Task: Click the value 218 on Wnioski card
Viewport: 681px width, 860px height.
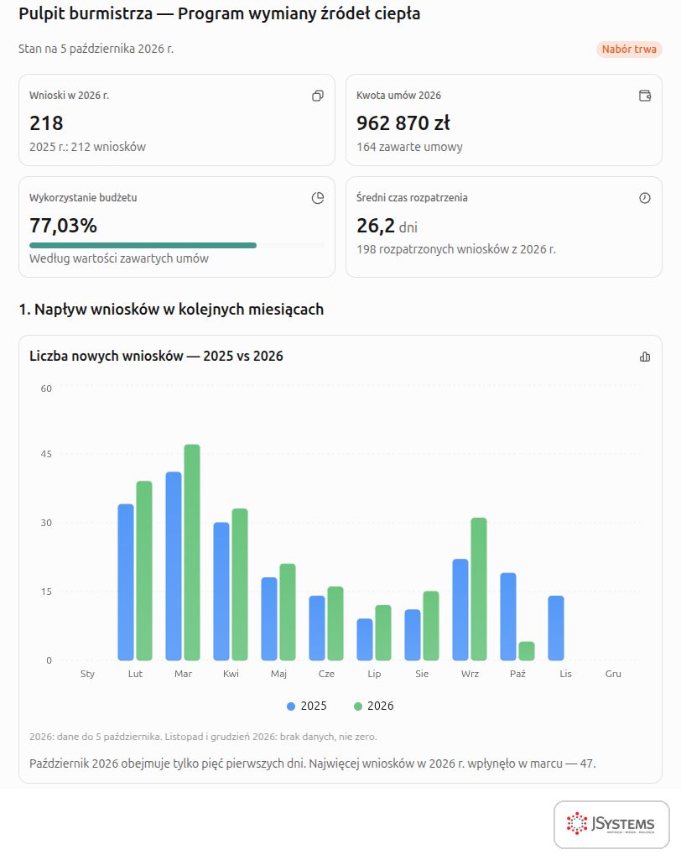Action: 47,123
